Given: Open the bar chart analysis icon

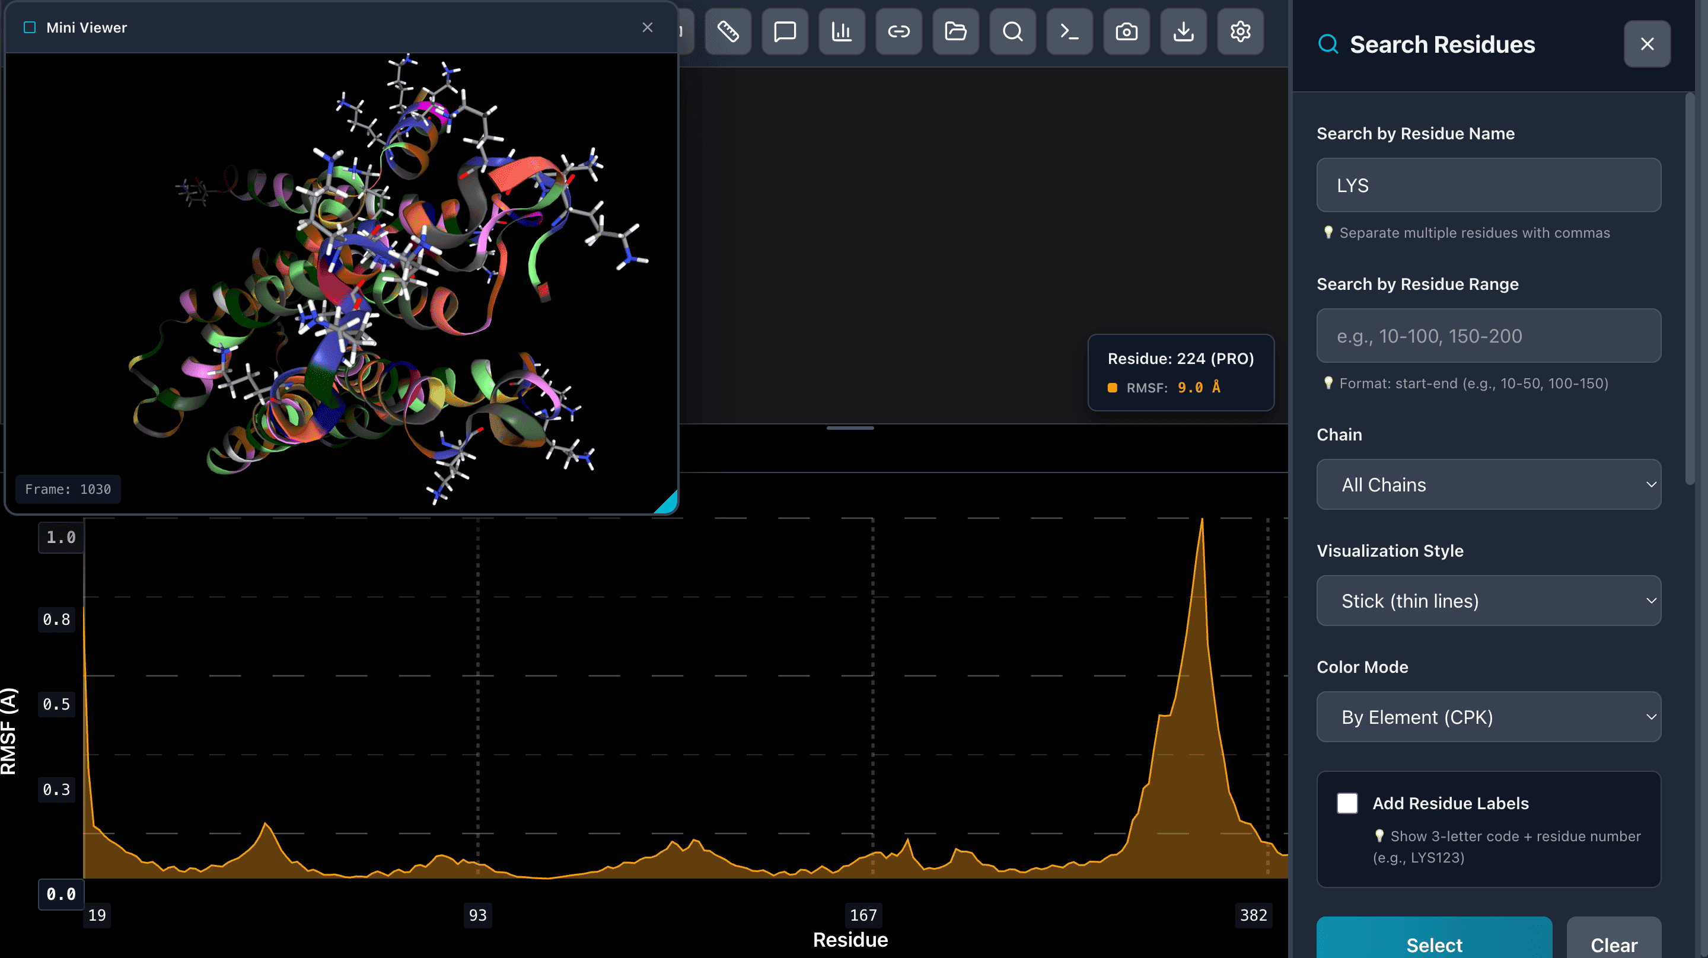Looking at the screenshot, I should pos(842,31).
